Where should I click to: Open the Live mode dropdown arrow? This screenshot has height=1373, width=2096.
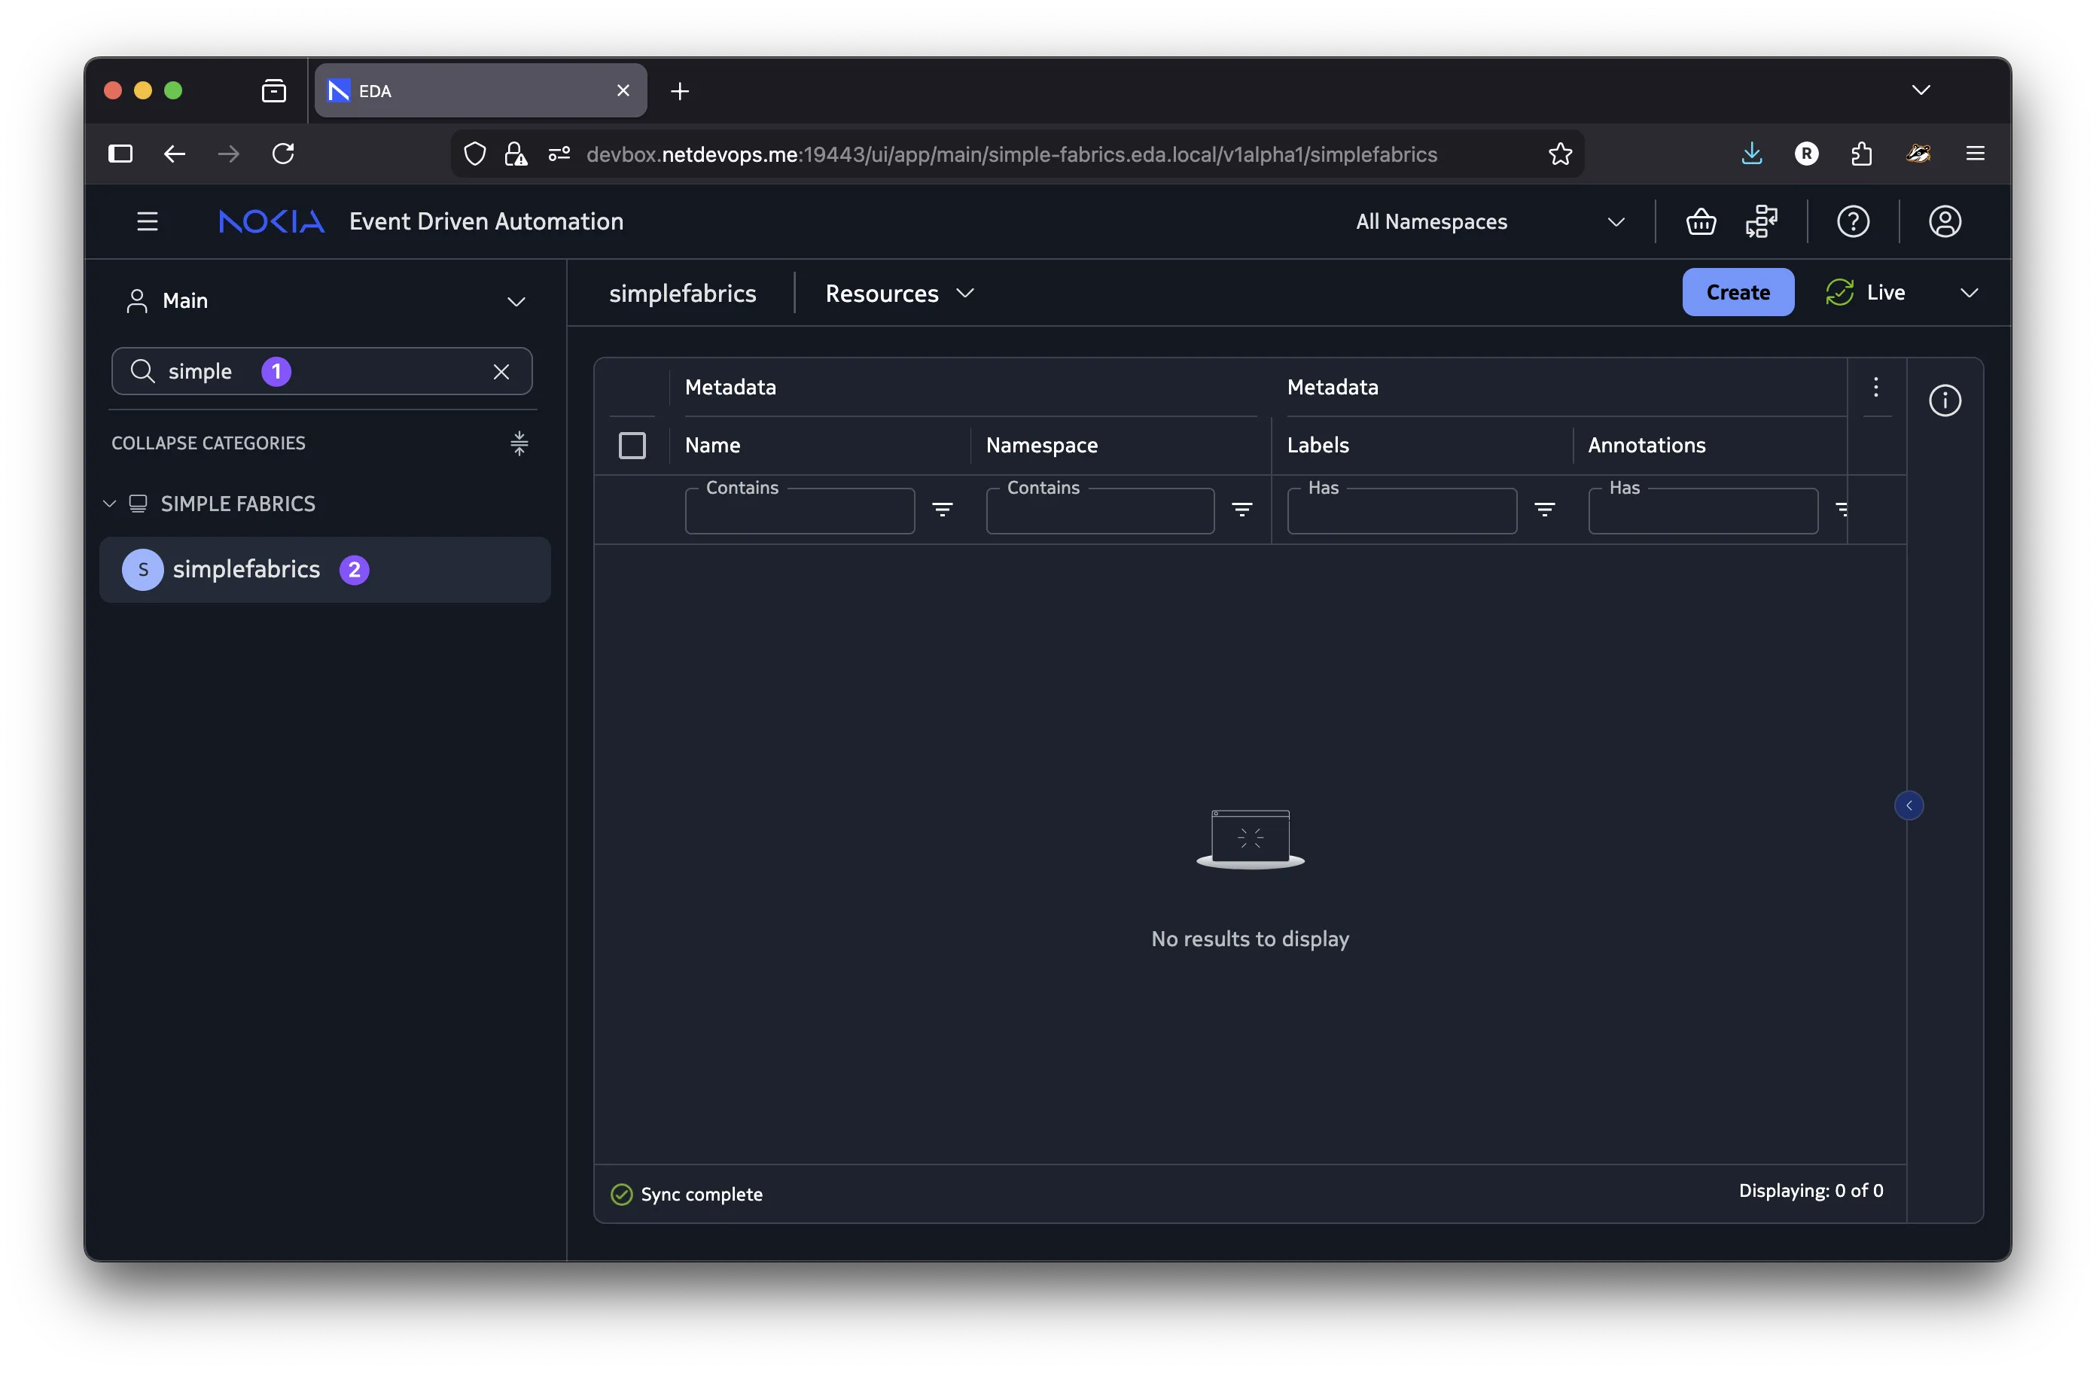[x=1970, y=292]
